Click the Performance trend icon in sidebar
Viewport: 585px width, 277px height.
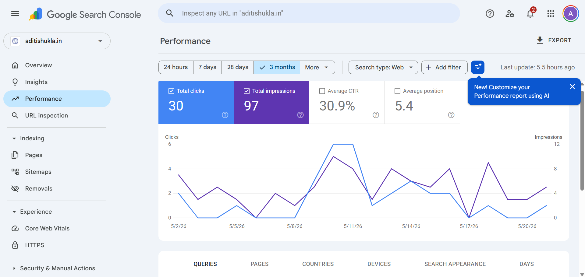[15, 99]
